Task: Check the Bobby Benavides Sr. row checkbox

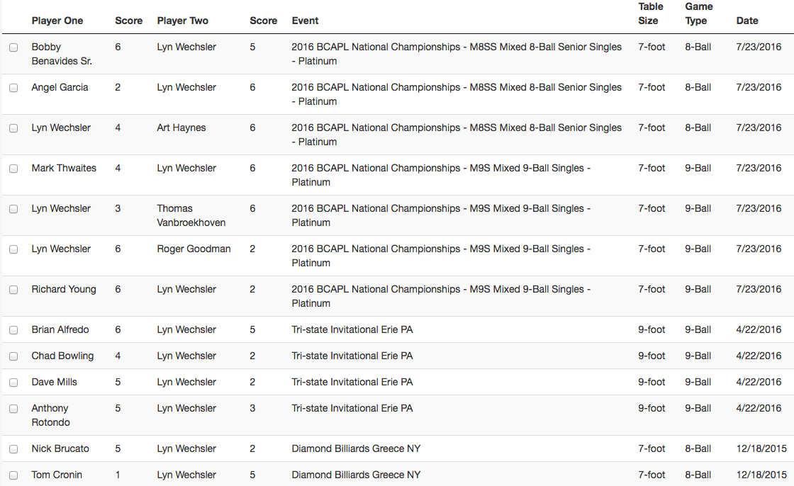Action: pos(13,47)
